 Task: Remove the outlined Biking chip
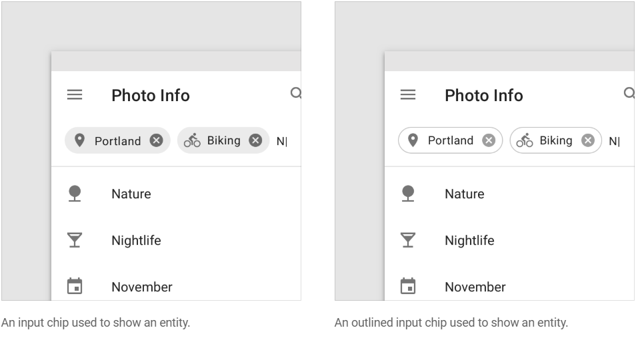(588, 140)
